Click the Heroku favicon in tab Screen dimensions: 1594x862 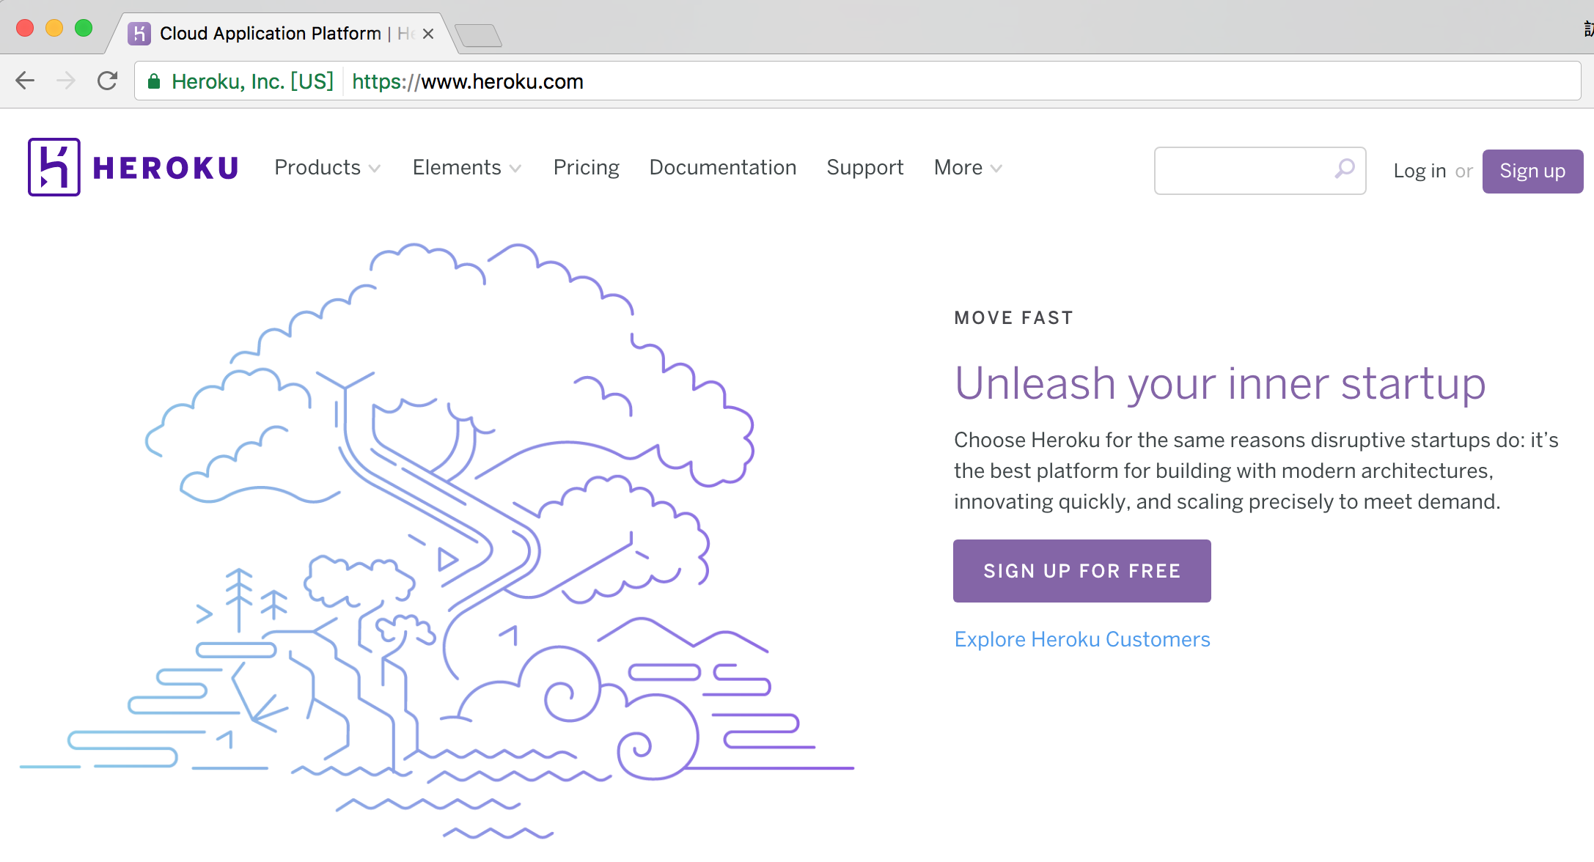[x=139, y=34]
